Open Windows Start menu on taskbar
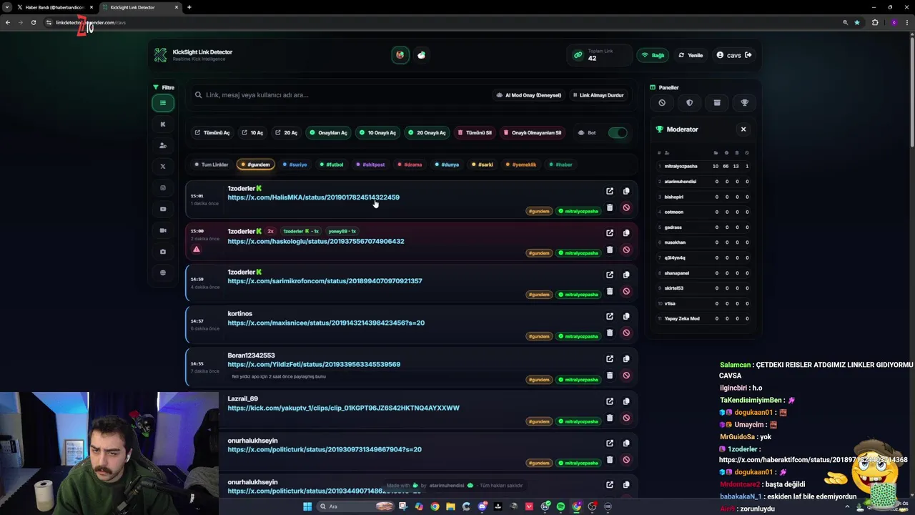The width and height of the screenshot is (915, 515). (307, 506)
